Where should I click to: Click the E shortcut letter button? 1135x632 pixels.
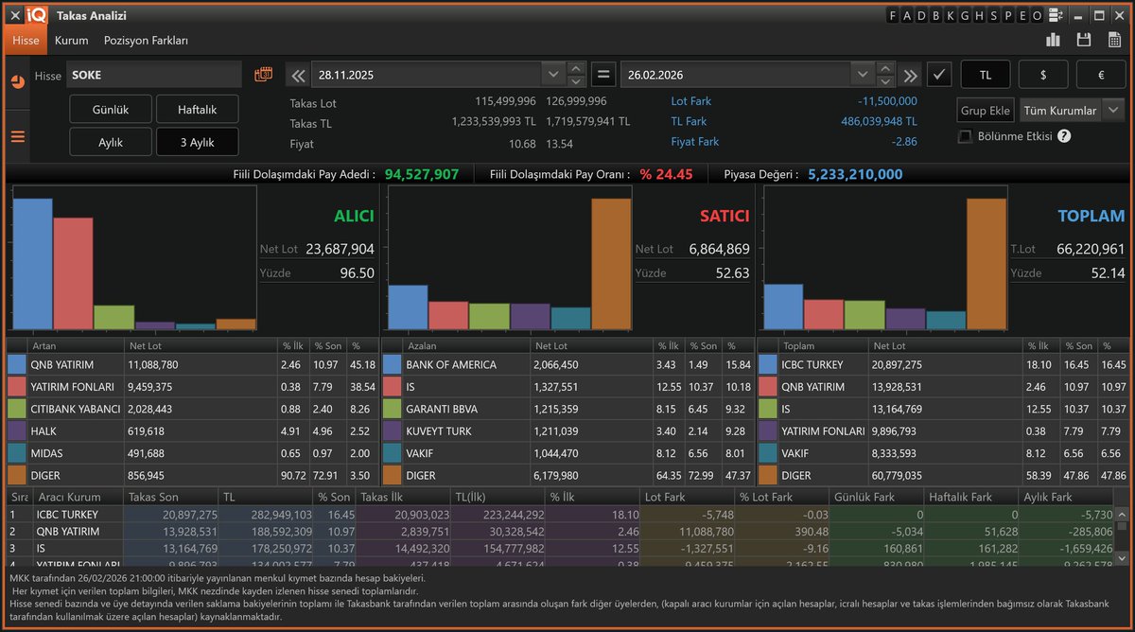[x=1022, y=15]
